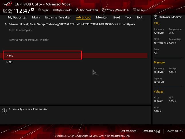Switch to Main tab
Image resolution: width=185 pixels, height=139 pixels.
coord(36,17)
